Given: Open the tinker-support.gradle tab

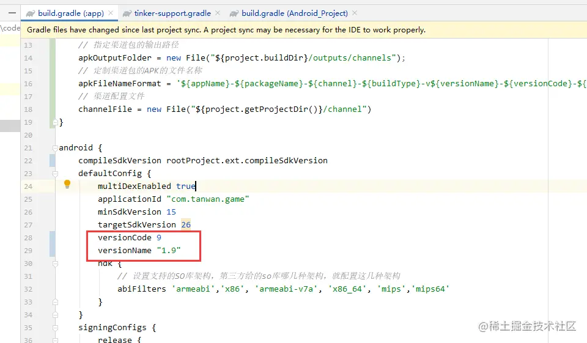Looking at the screenshot, I should point(172,13).
